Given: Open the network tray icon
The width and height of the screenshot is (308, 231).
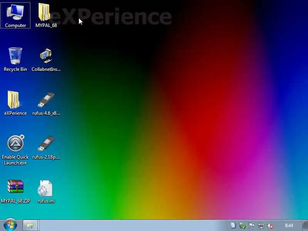Looking at the screenshot, I should click(261, 226).
